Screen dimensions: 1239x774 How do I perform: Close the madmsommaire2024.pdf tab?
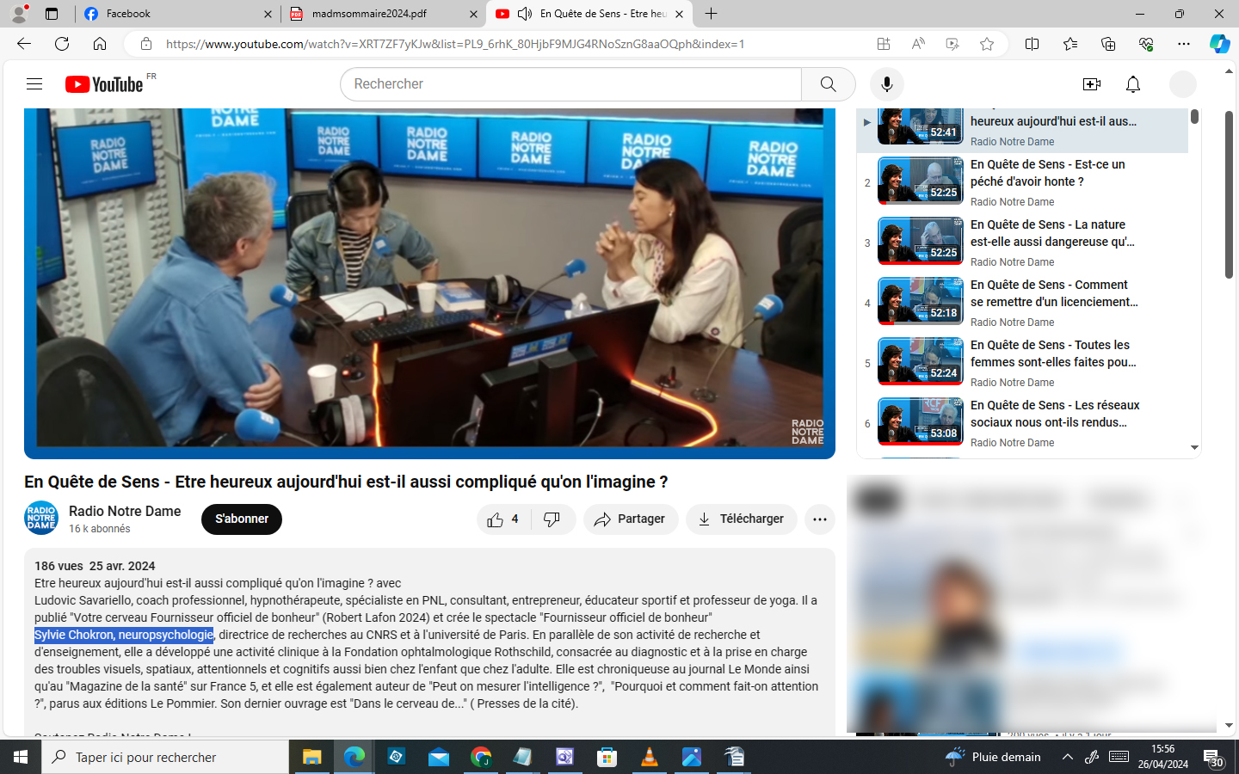473,14
